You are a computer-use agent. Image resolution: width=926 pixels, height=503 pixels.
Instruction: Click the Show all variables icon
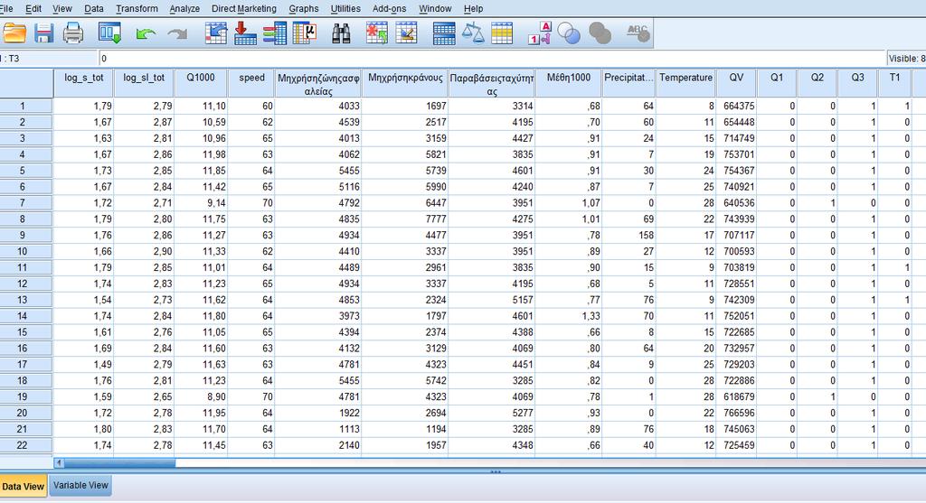pyautogui.click(x=600, y=33)
